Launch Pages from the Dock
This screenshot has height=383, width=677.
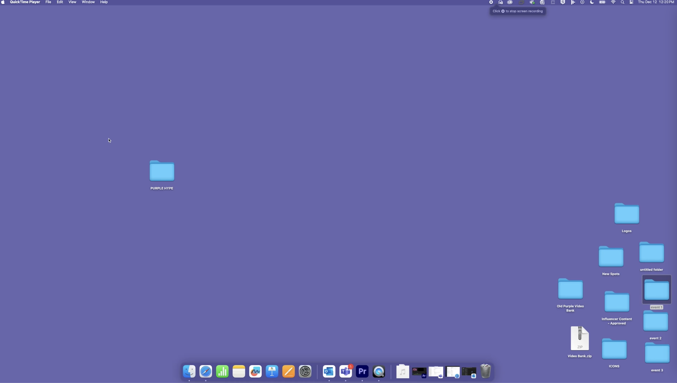288,371
